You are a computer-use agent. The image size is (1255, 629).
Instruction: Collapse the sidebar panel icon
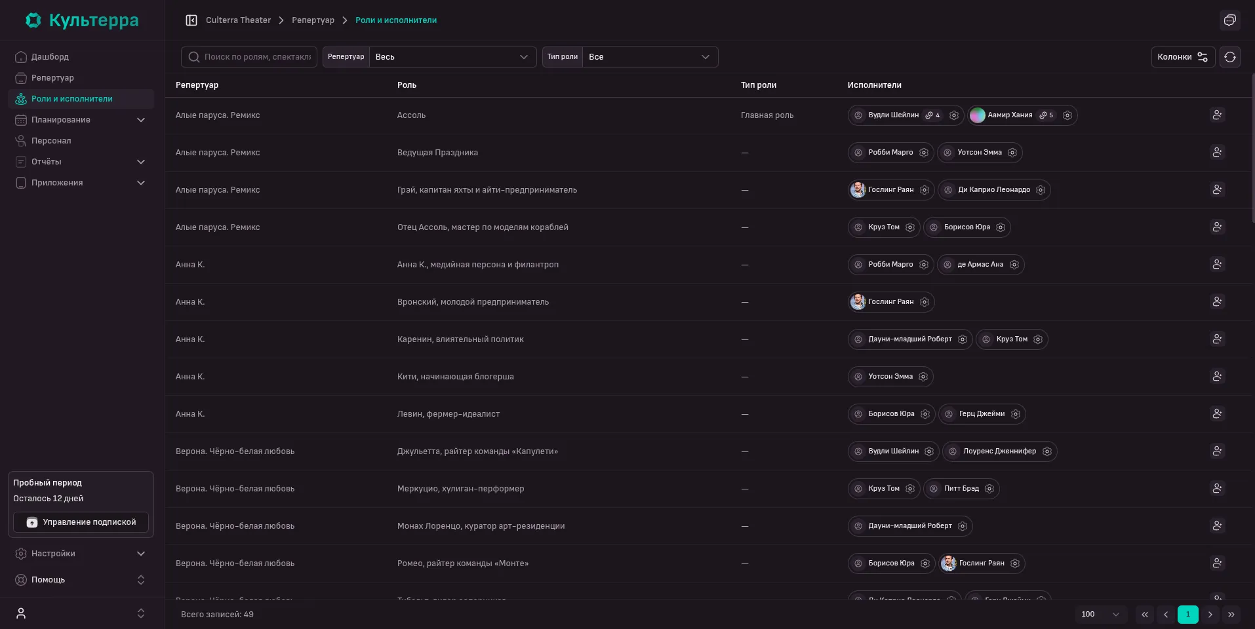(x=191, y=20)
